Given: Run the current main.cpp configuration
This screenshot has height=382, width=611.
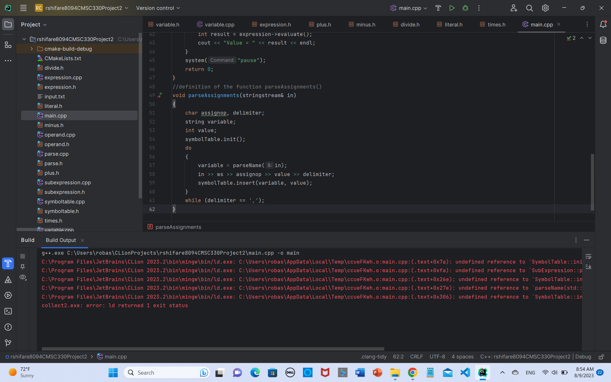Looking at the screenshot, I should (452, 8).
